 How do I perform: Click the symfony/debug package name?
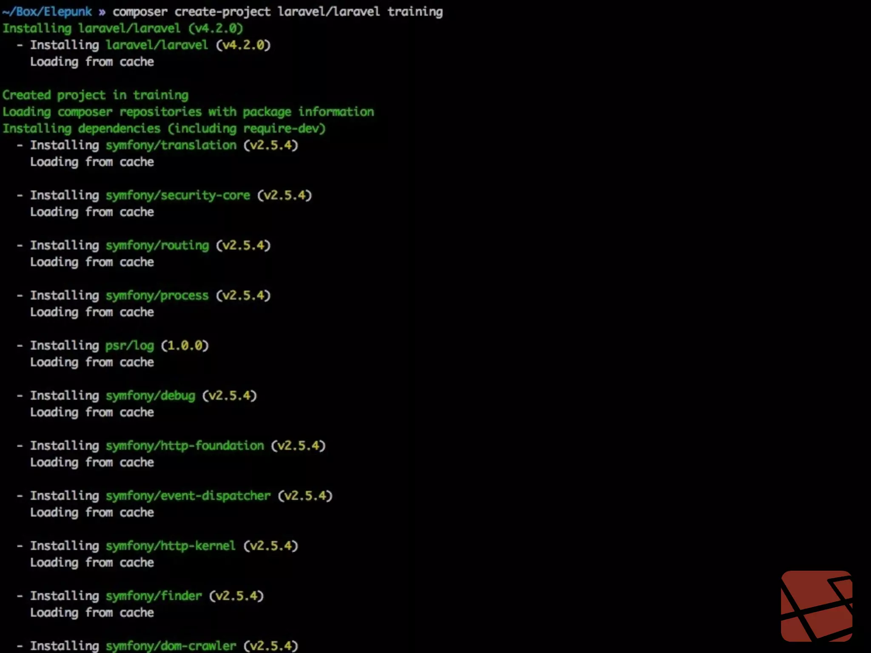[x=151, y=396]
